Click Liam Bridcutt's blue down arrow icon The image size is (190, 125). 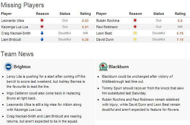pyautogui.click(x=42, y=39)
